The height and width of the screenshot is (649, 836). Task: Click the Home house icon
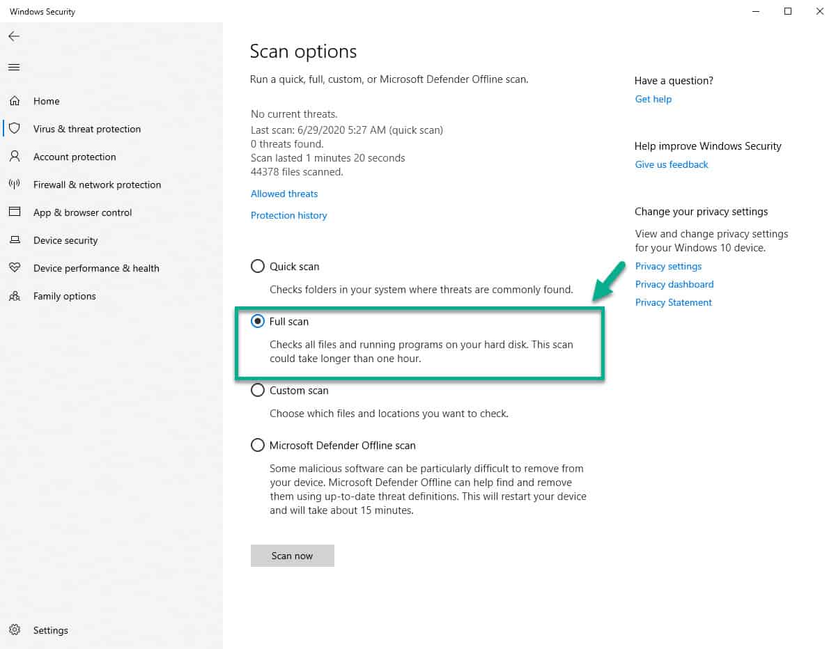point(15,101)
